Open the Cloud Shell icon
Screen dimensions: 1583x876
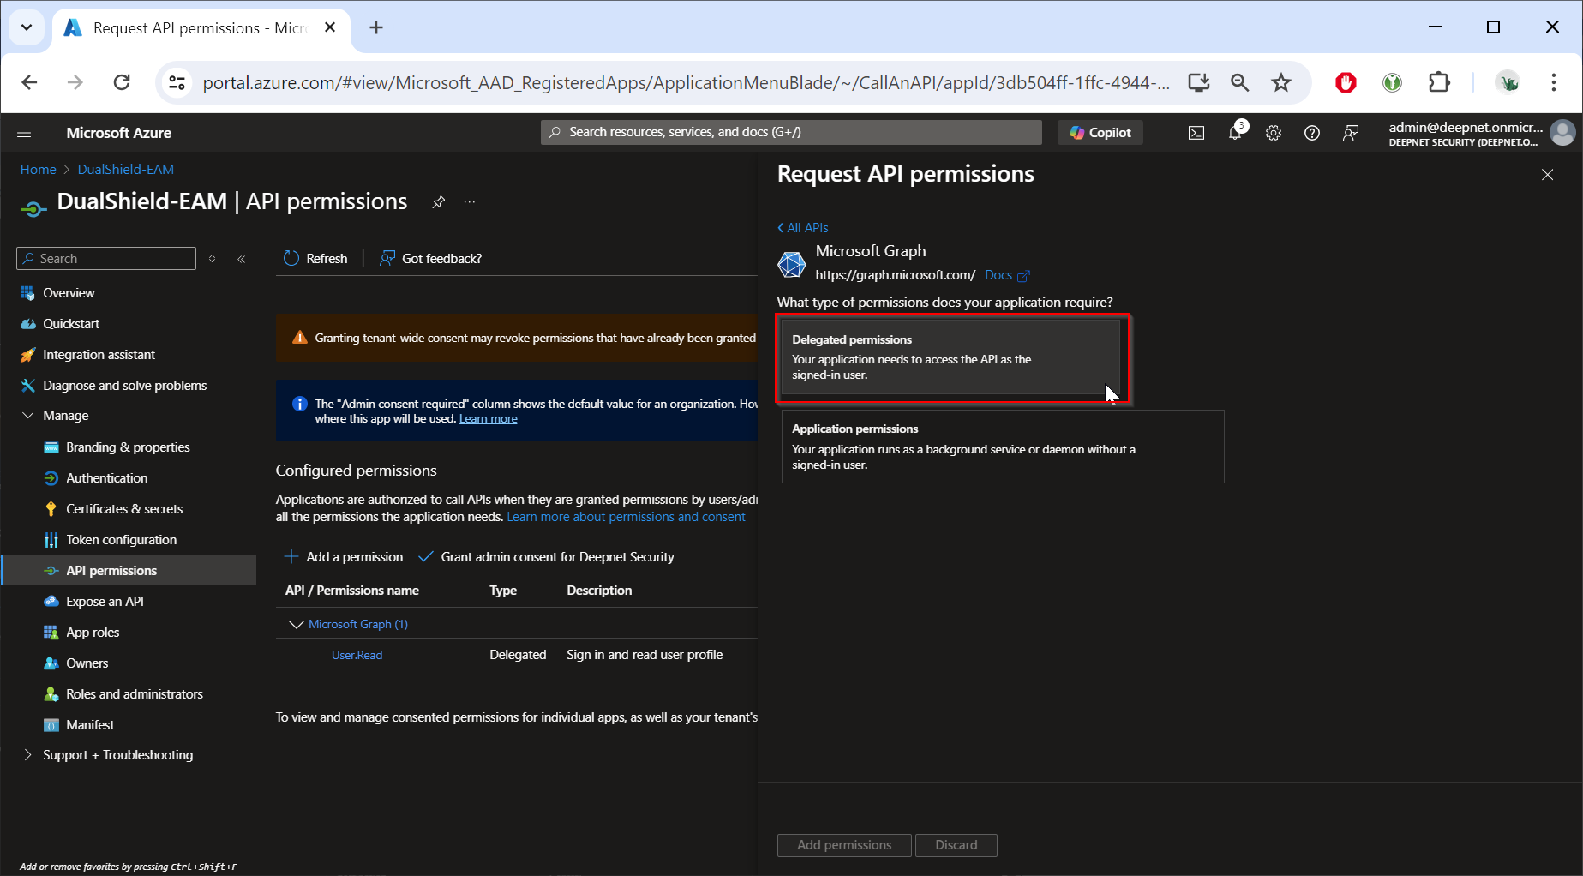tap(1196, 133)
